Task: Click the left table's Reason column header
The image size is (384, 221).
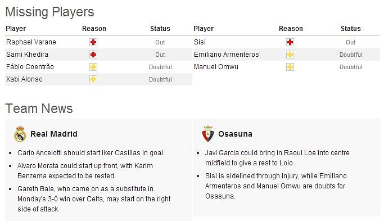Action: (x=94, y=29)
